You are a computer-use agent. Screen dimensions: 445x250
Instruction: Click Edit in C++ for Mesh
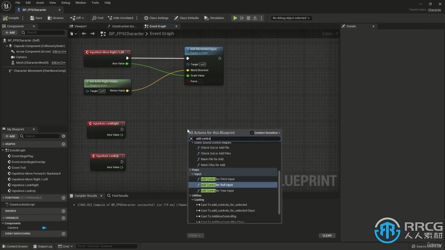58,63
